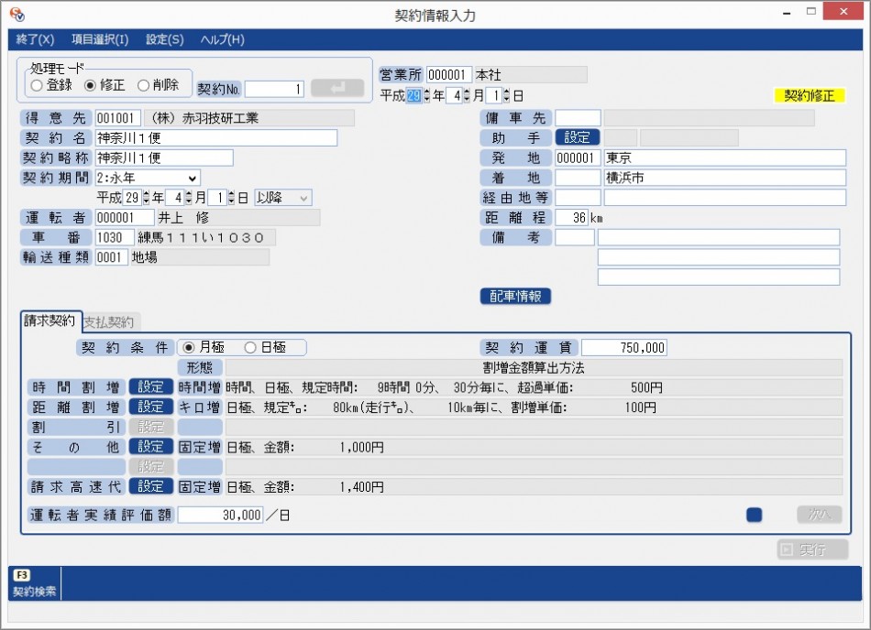Click the 契約運賃 amount field

click(623, 348)
